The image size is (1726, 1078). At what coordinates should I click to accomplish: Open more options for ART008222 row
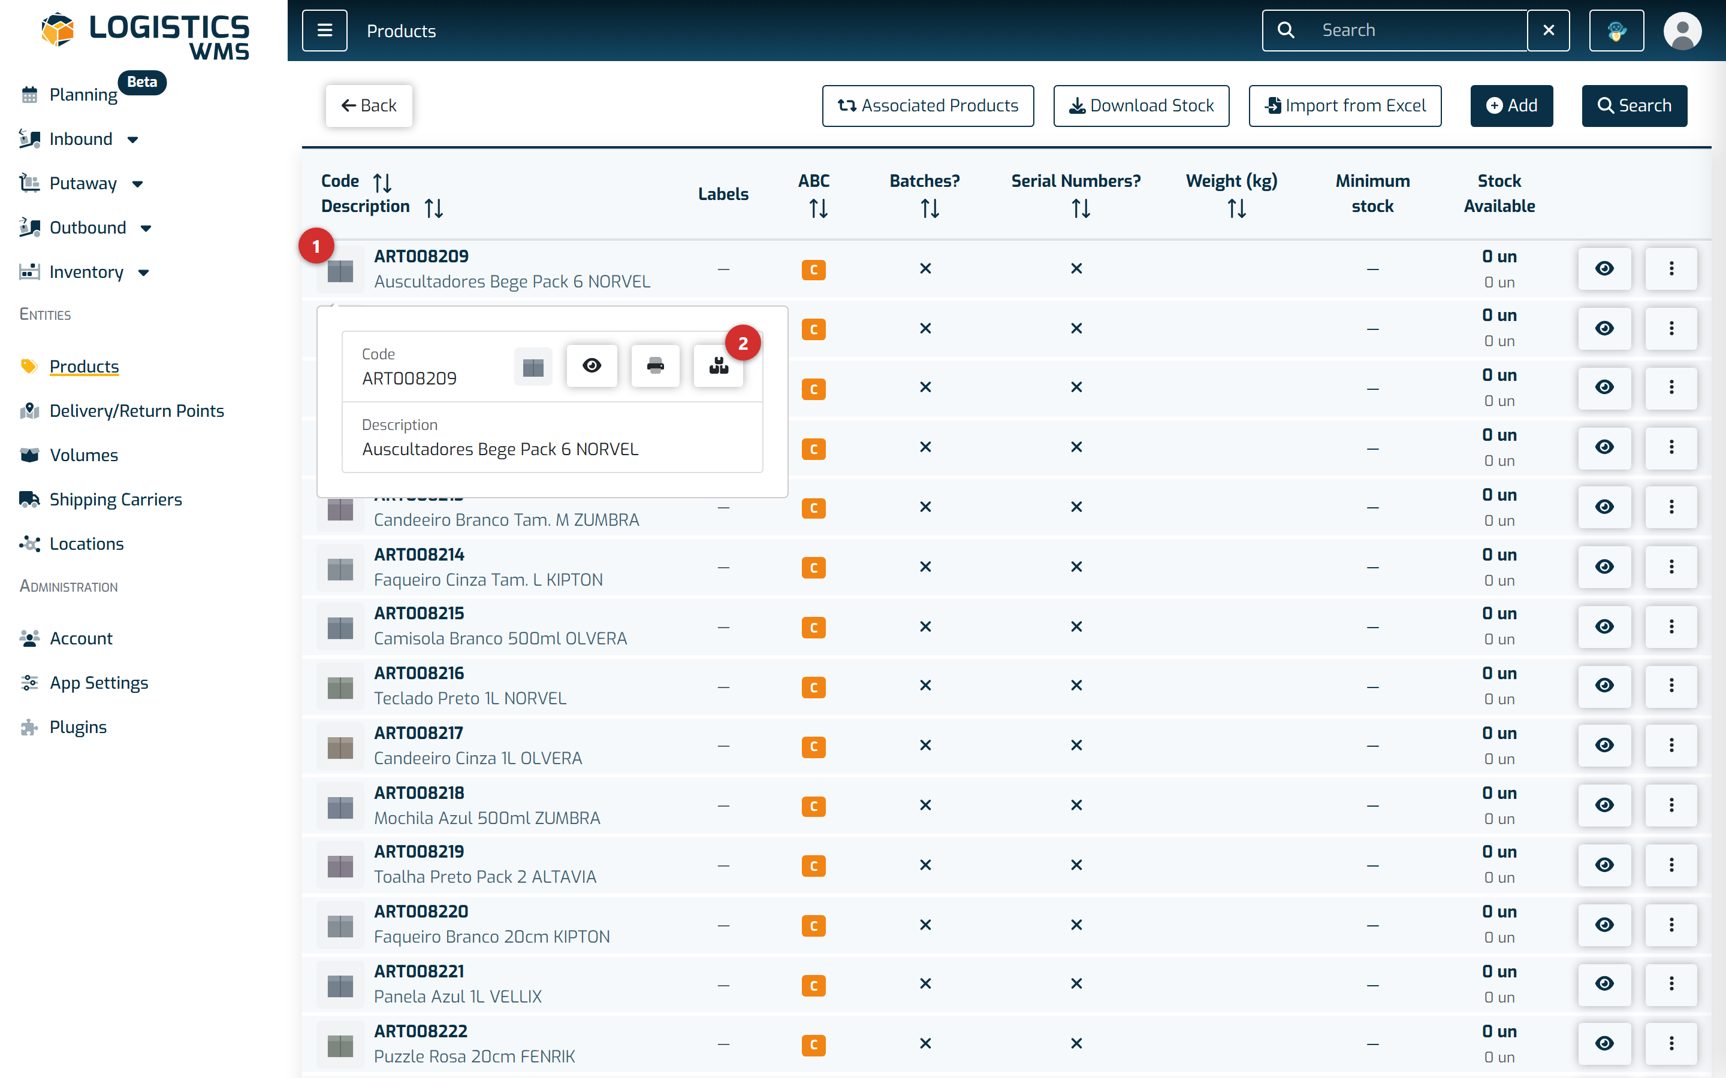[1671, 1044]
